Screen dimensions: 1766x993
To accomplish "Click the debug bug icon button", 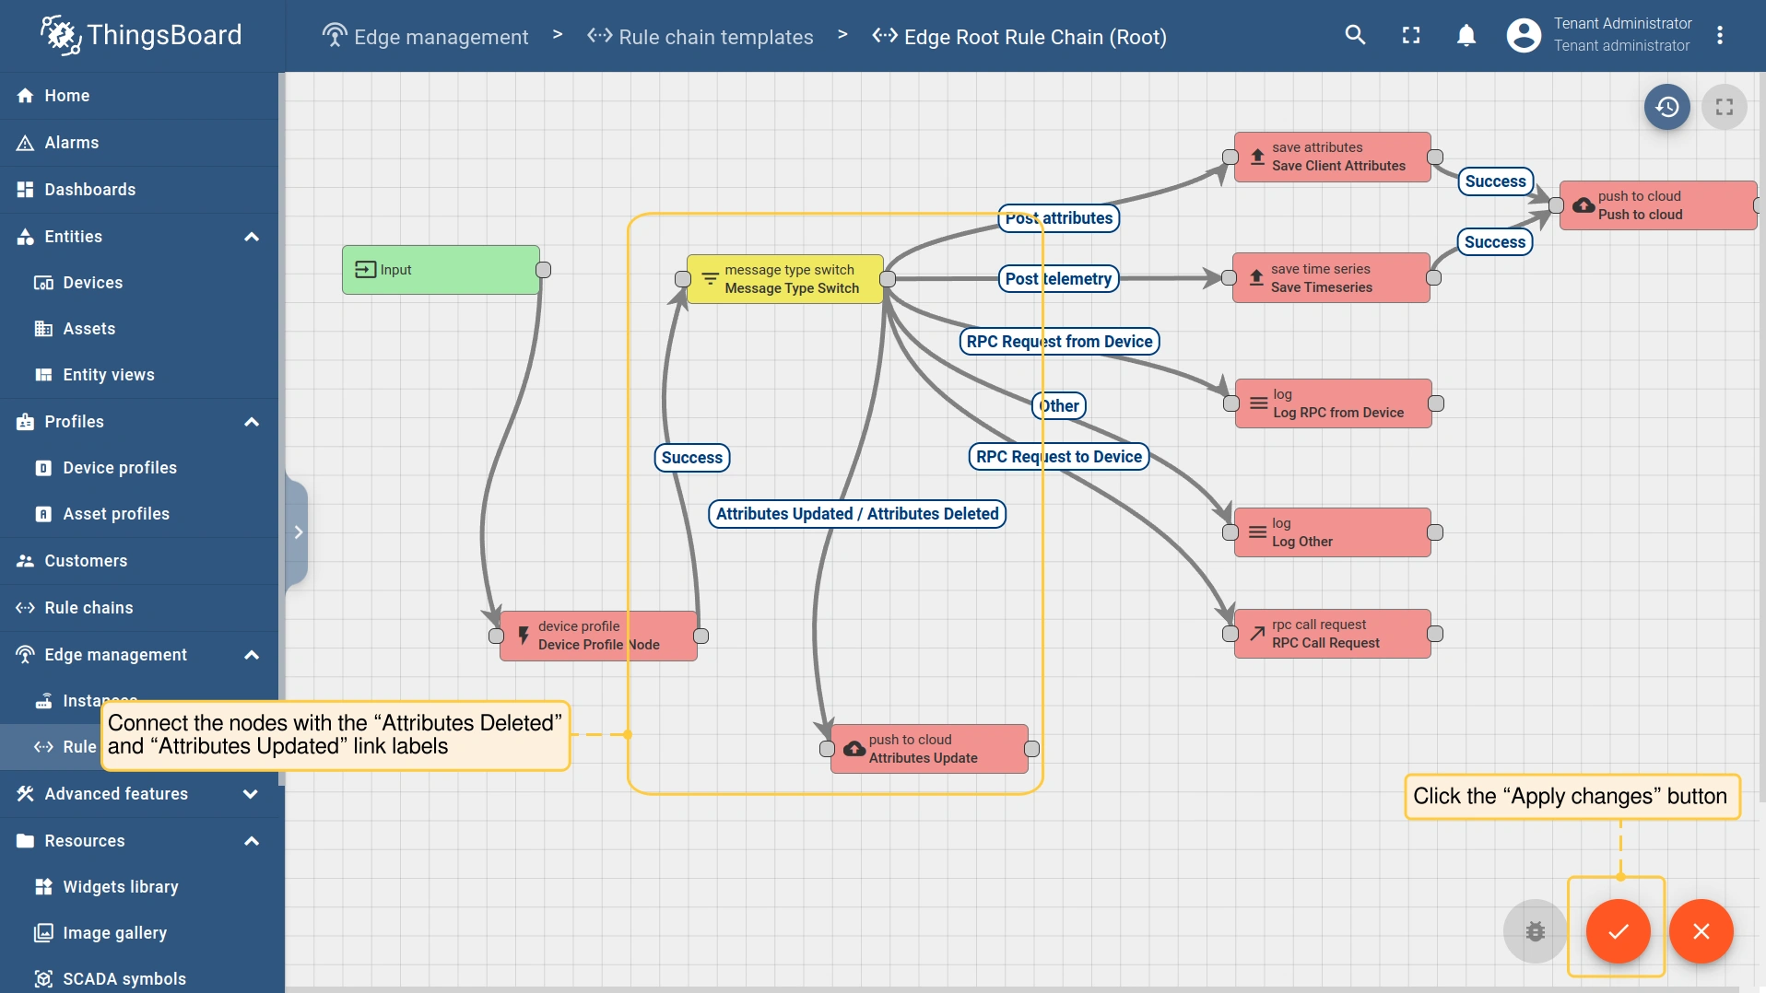I will tap(1535, 931).
